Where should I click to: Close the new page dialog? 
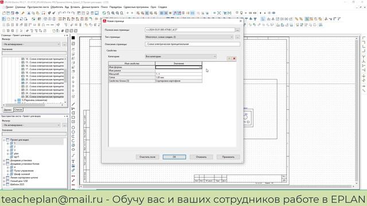coord(240,21)
